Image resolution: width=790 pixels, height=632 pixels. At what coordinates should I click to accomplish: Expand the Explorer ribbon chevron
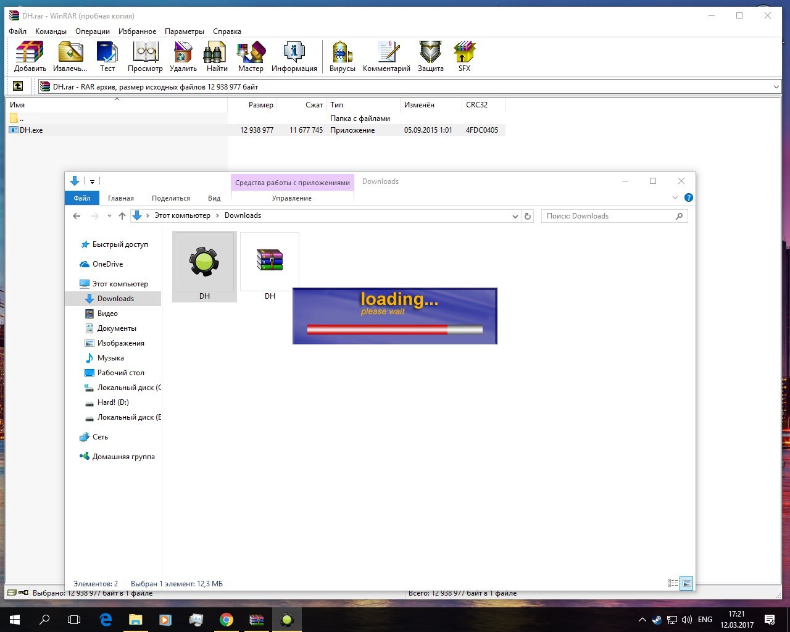coord(675,197)
